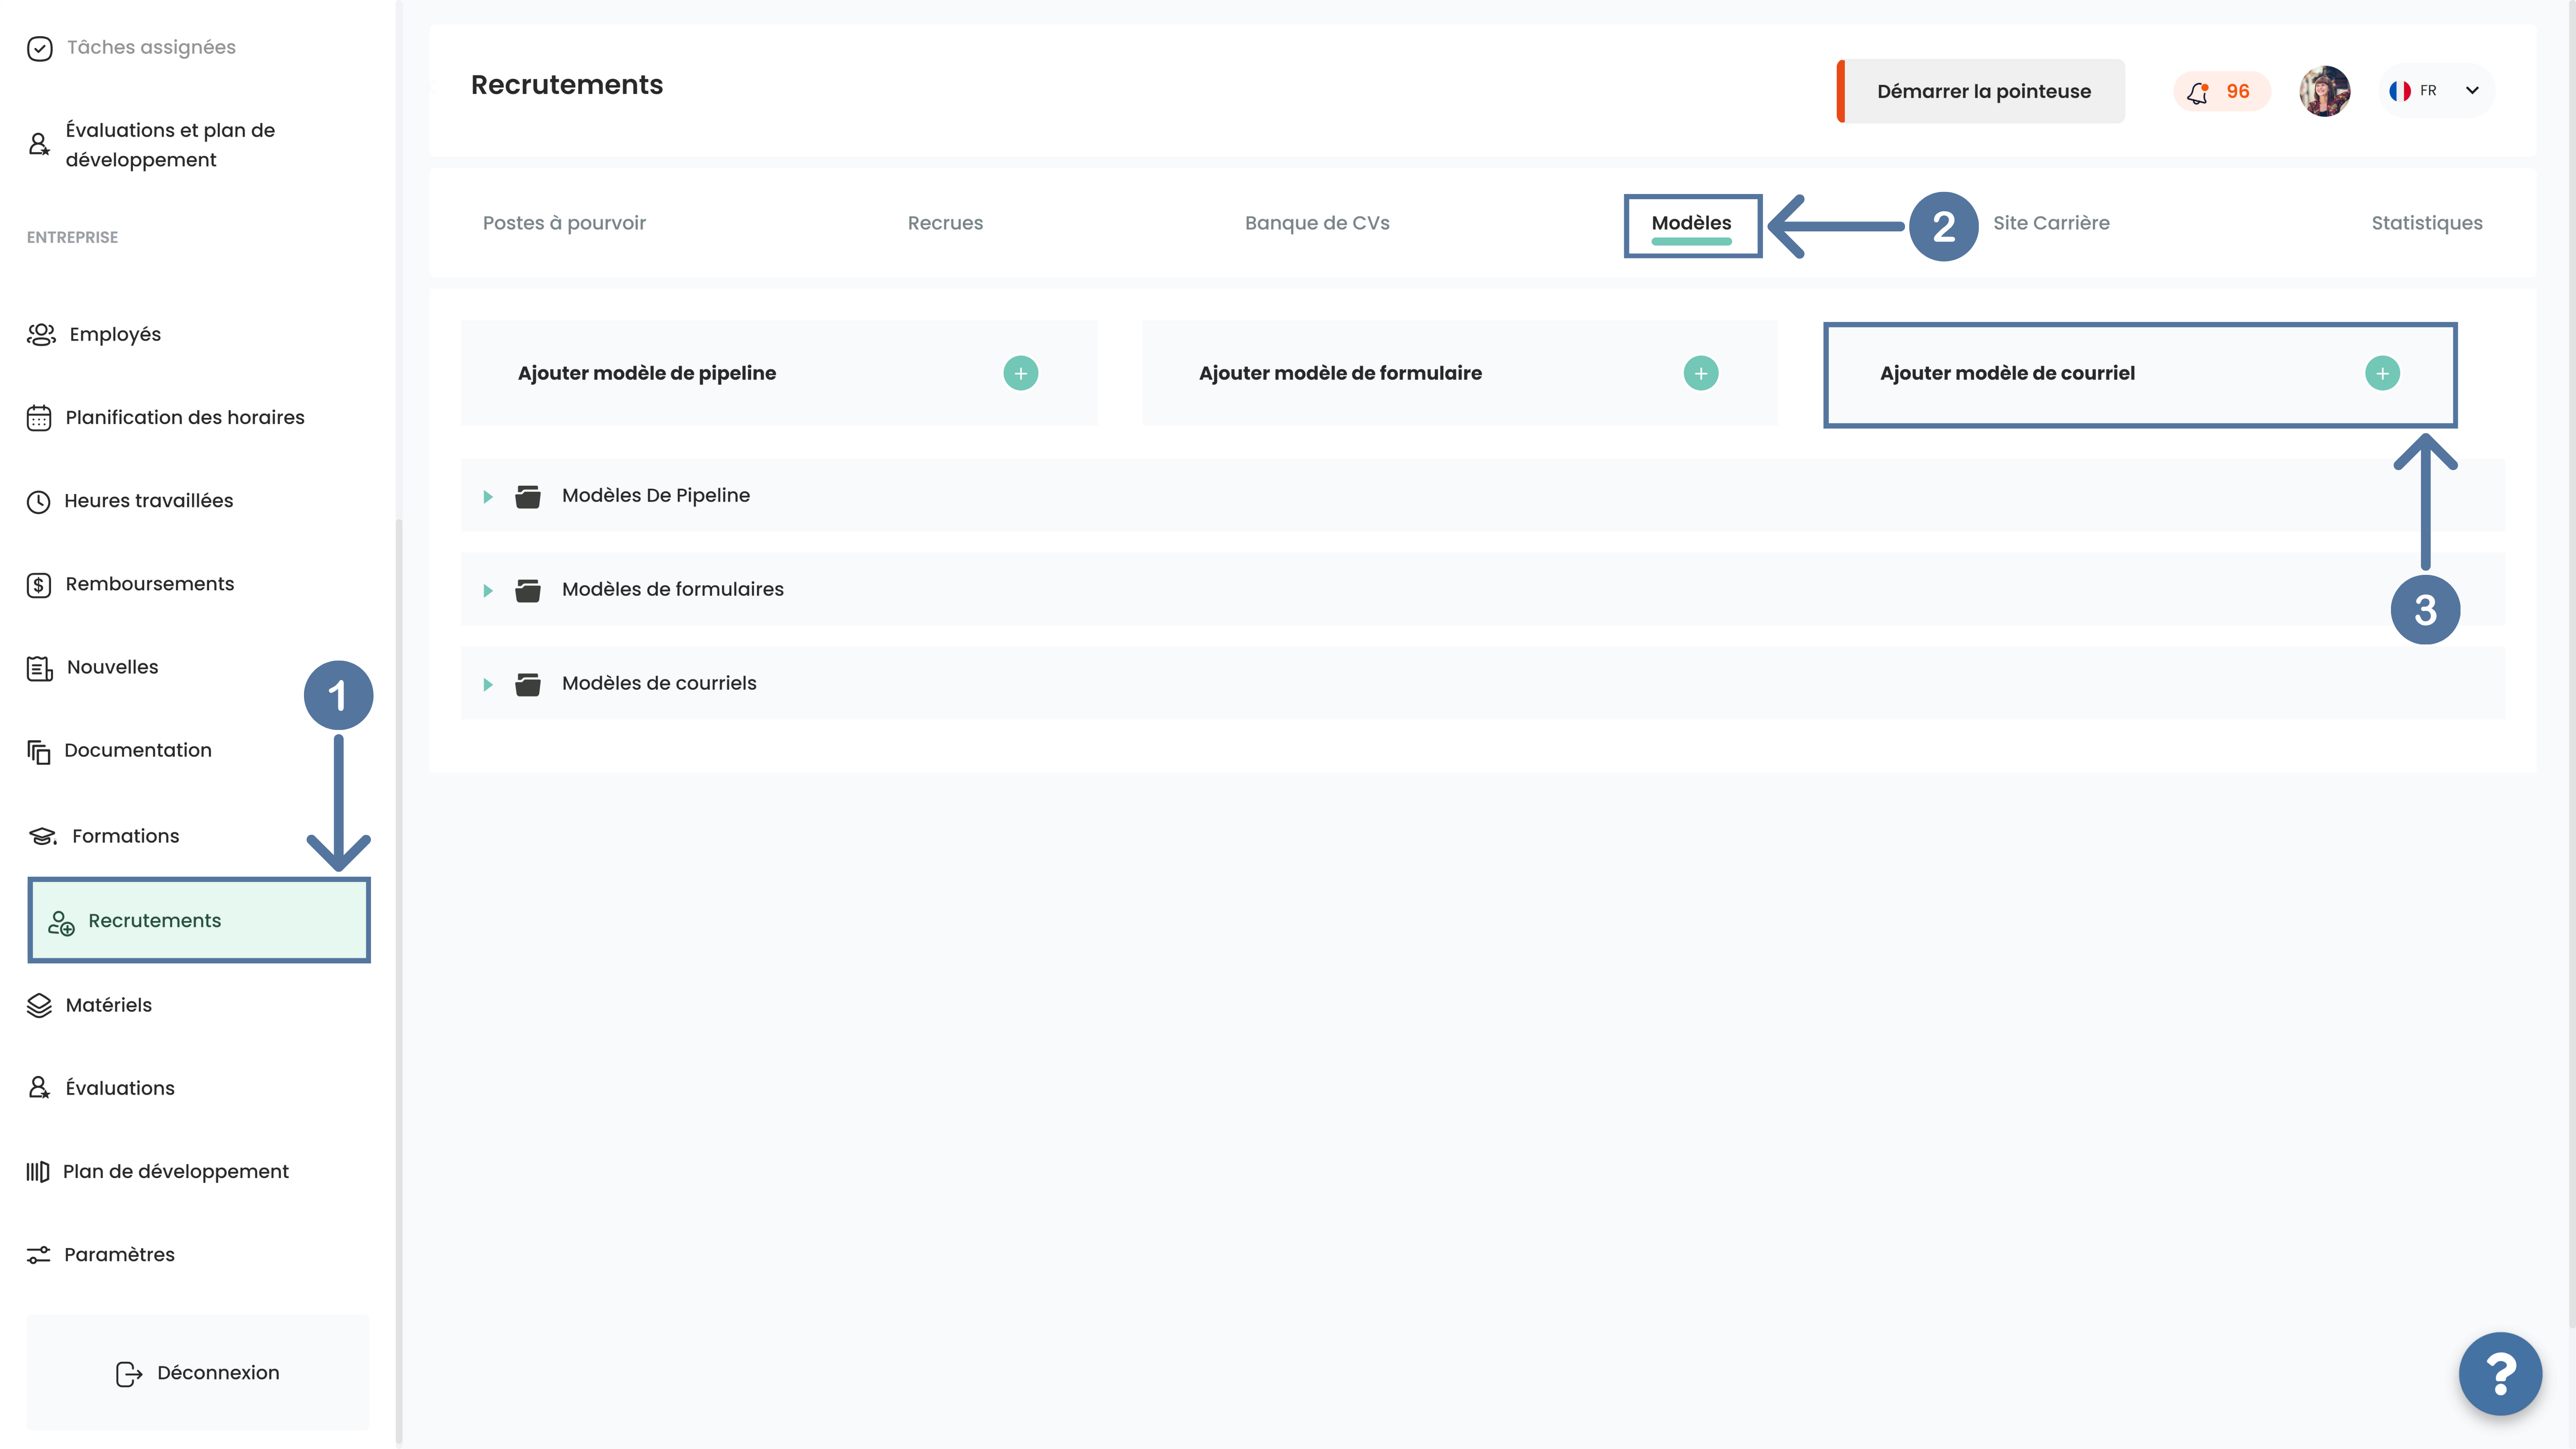
Task: Open Matériels menu label
Action: point(109,1005)
